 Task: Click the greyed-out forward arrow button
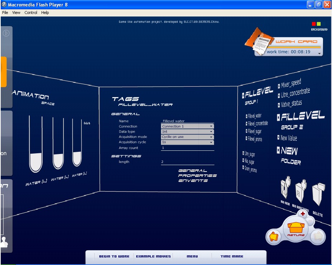point(317,236)
